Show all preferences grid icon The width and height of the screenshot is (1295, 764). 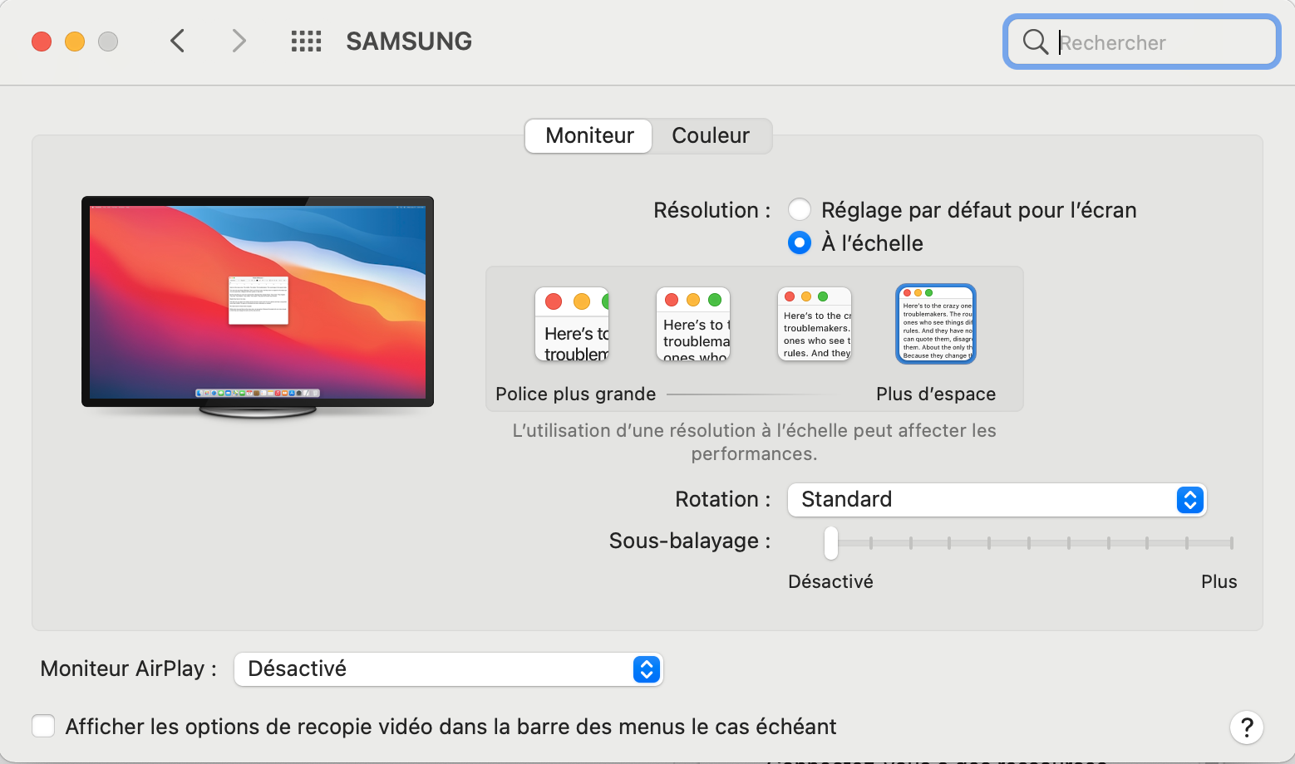click(x=306, y=41)
